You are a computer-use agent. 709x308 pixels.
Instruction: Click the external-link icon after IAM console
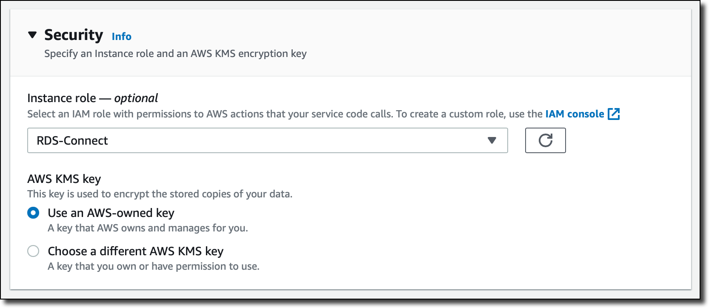point(614,114)
